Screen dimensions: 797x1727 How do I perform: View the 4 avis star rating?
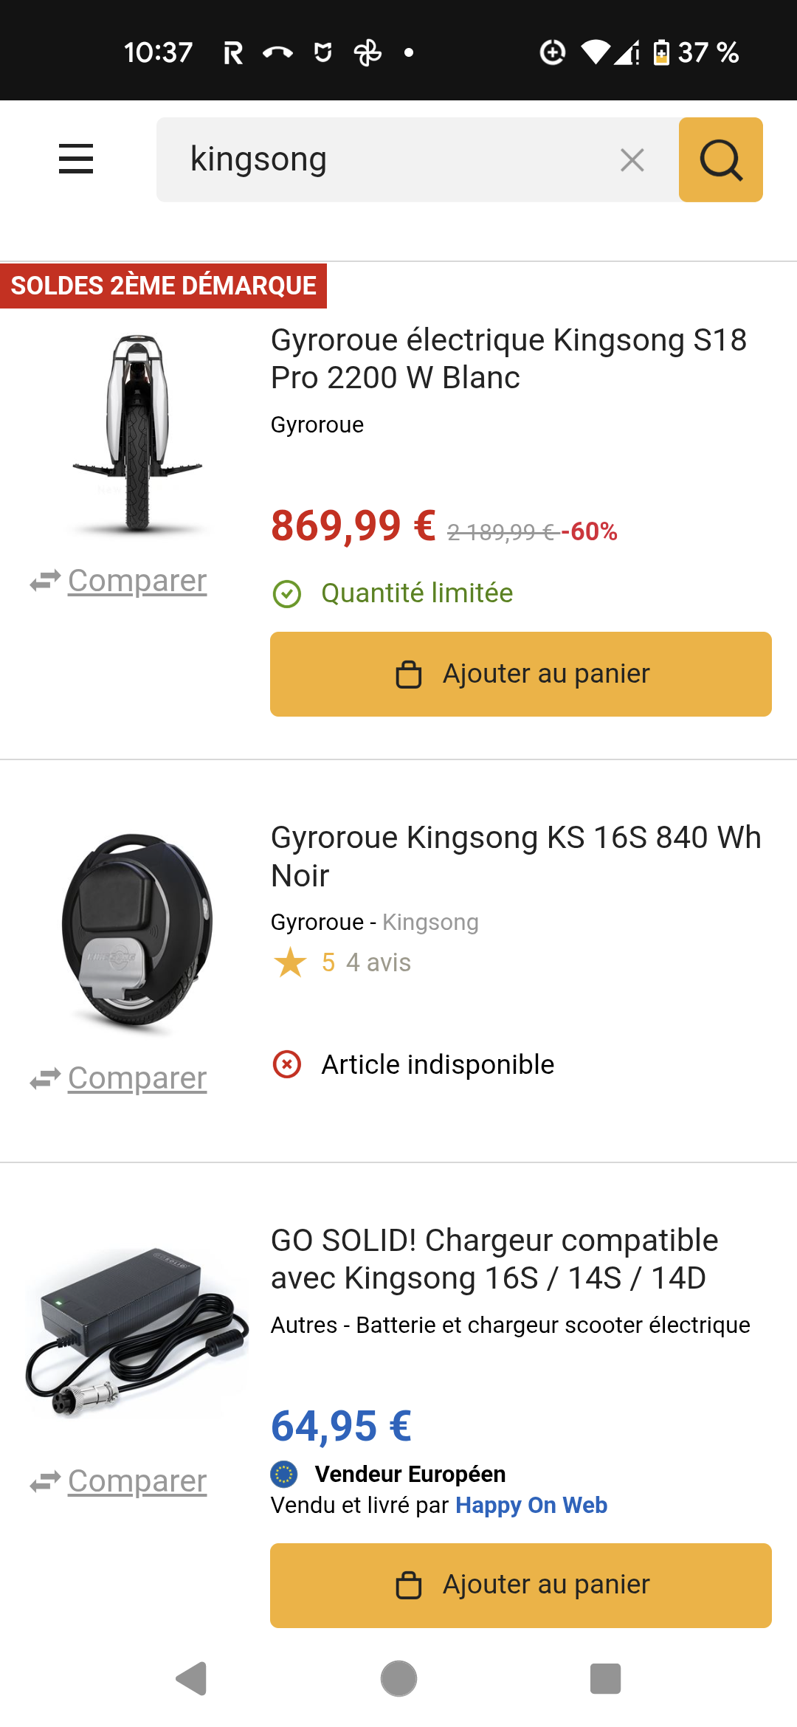tap(342, 962)
